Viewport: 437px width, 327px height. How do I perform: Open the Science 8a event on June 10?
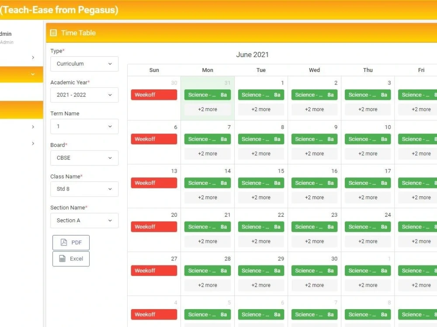[x=368, y=139]
